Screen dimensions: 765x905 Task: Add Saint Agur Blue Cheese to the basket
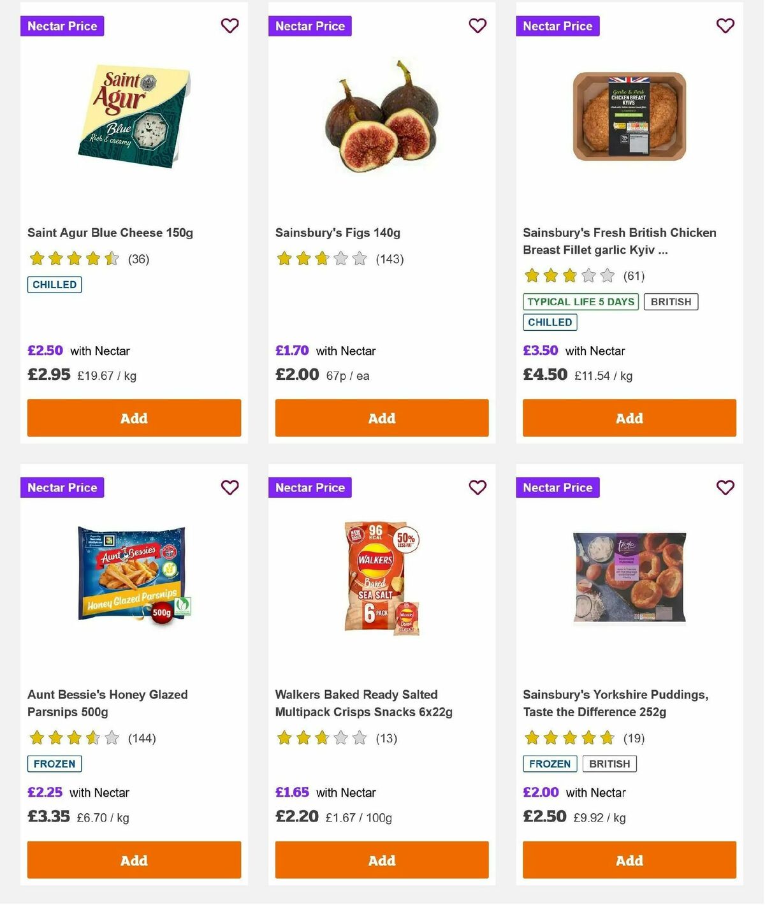pos(133,418)
